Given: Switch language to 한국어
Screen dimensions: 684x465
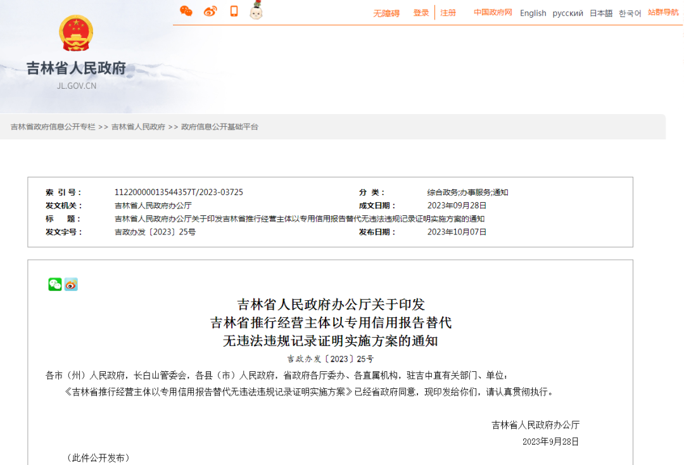Looking at the screenshot, I should [630, 13].
